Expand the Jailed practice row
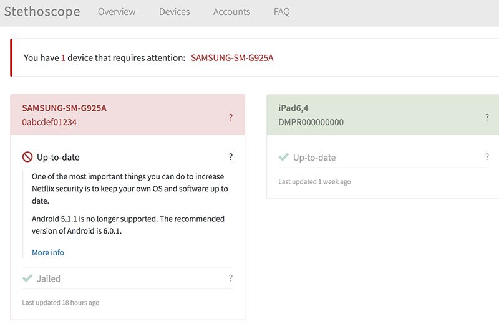Viewport: 499px width, 332px height. tap(127, 278)
